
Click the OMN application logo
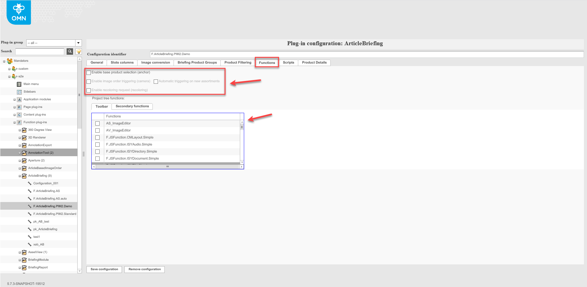(18, 12)
